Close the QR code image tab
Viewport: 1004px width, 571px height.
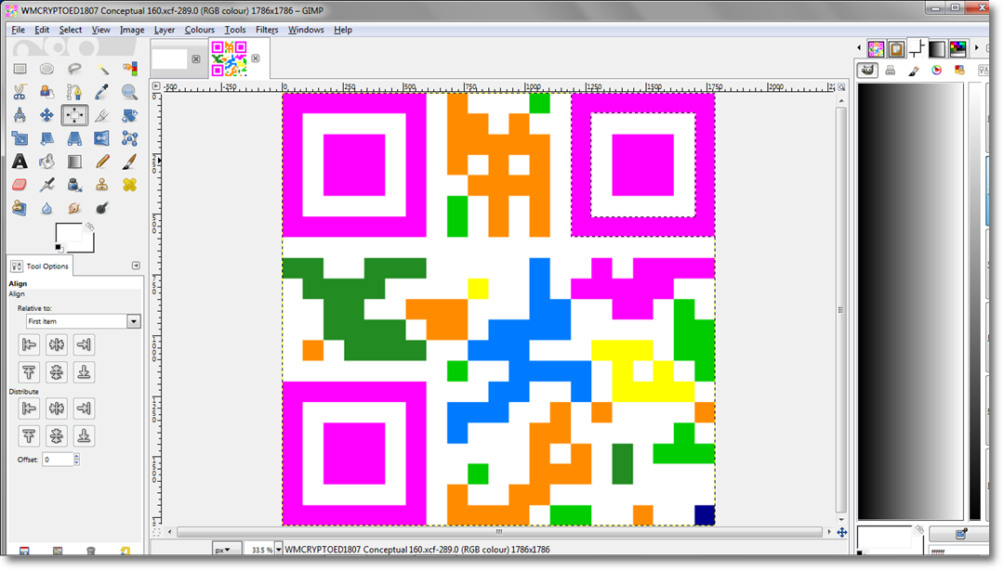[256, 58]
